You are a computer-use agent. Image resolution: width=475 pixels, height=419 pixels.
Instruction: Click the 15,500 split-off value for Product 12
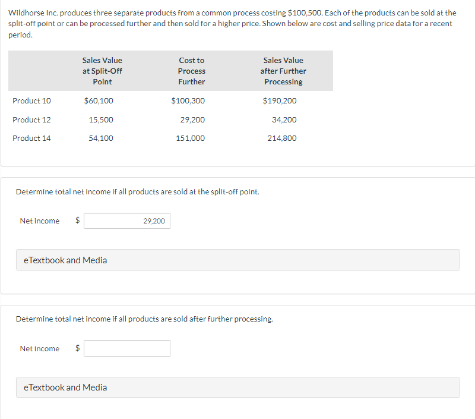click(101, 119)
